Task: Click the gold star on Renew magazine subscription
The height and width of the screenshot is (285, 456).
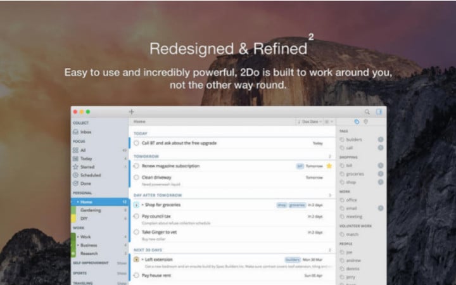Action: [329, 166]
